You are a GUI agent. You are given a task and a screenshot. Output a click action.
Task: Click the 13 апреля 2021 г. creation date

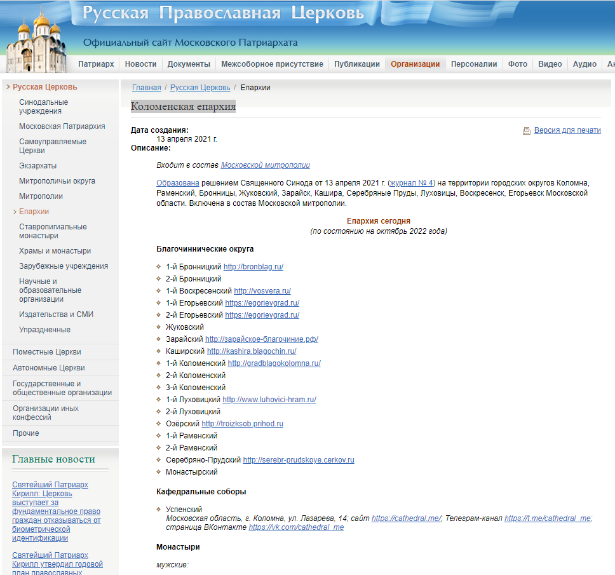click(x=187, y=139)
